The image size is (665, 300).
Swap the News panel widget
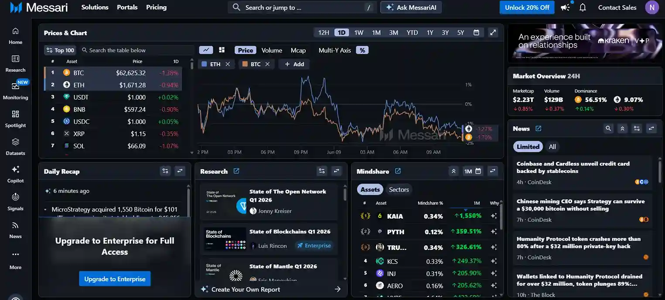tap(651, 128)
